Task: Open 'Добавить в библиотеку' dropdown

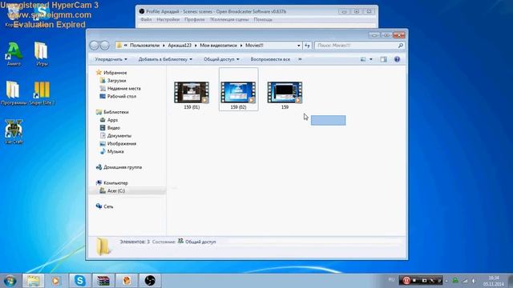Action: 165,59
